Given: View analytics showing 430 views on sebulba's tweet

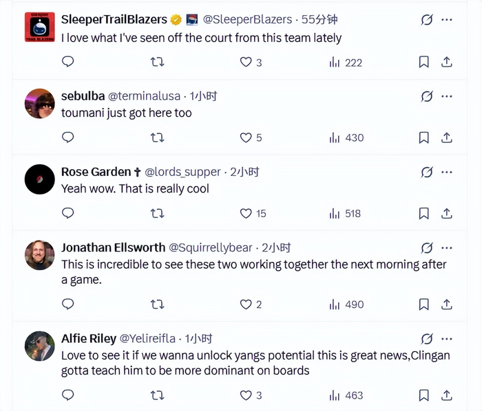Looking at the screenshot, I should coord(346,137).
